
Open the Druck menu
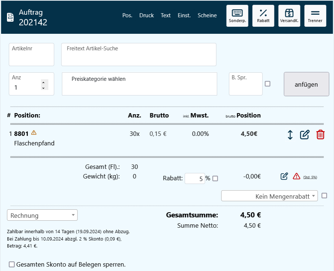147,15
